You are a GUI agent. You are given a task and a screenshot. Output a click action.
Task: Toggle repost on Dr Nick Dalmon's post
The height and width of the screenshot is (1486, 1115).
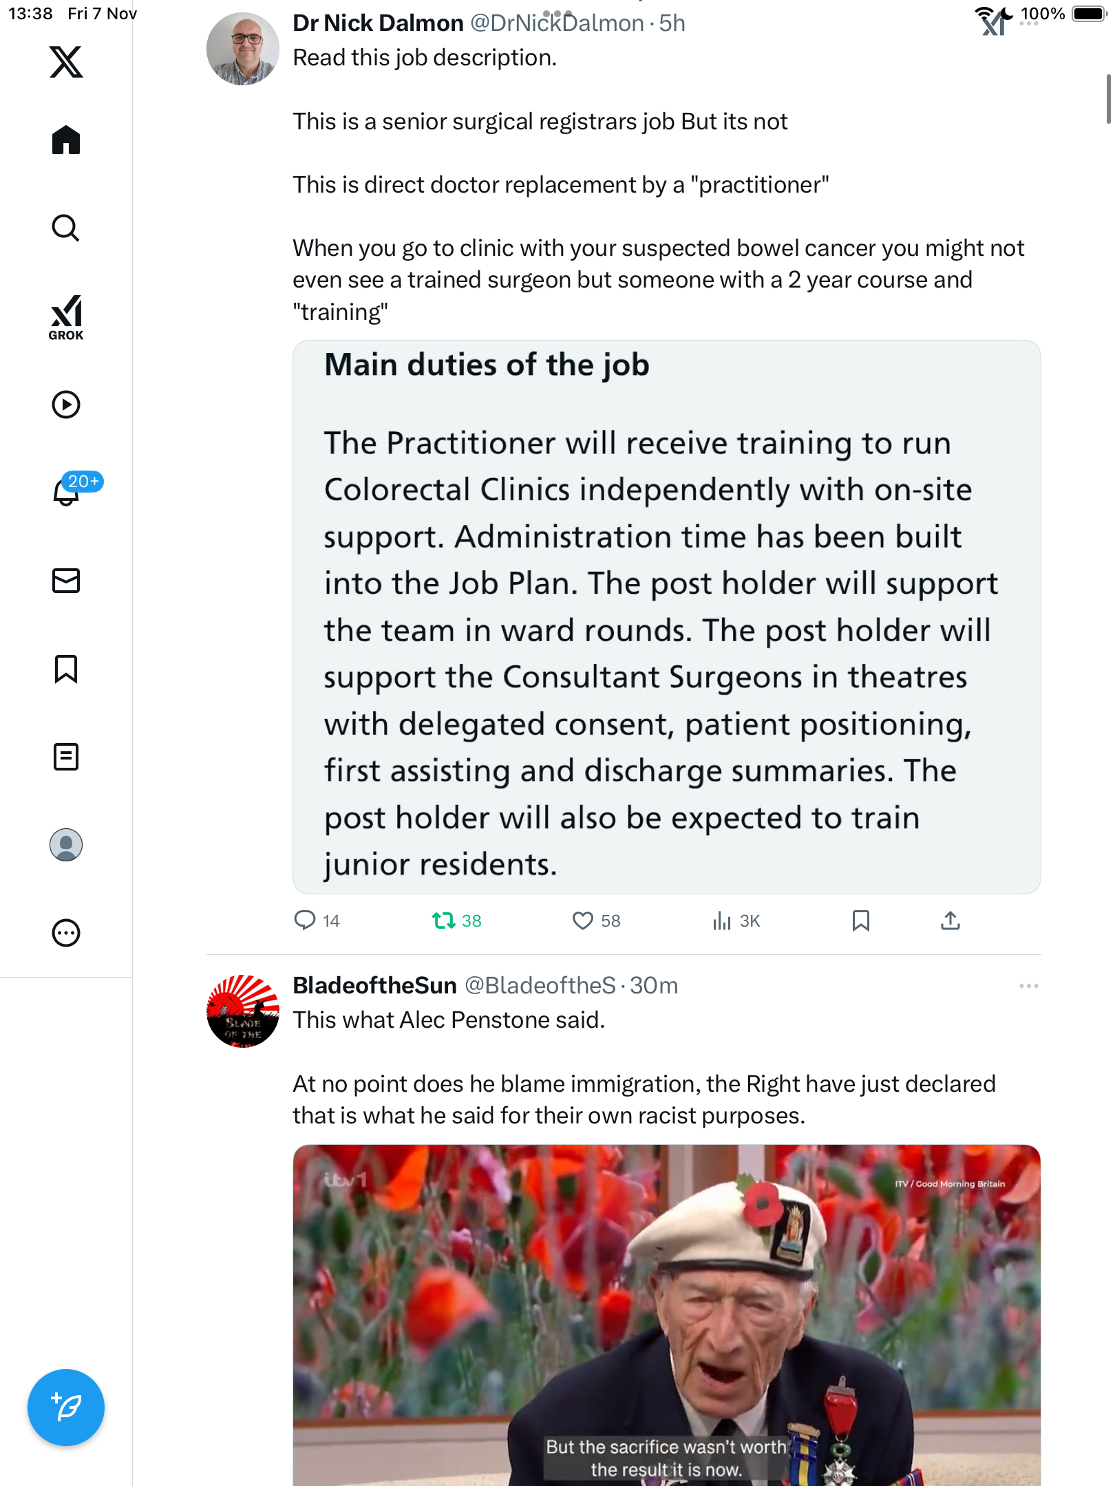[444, 920]
